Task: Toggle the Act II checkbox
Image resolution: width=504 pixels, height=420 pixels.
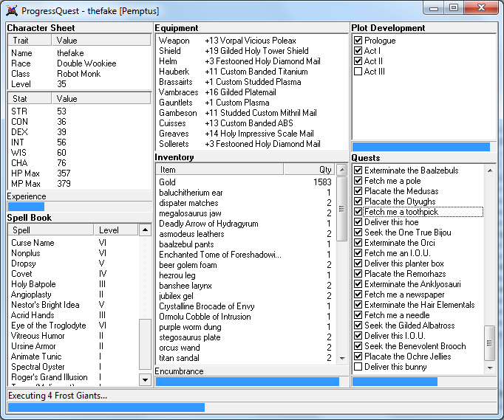Action: pyautogui.click(x=358, y=61)
